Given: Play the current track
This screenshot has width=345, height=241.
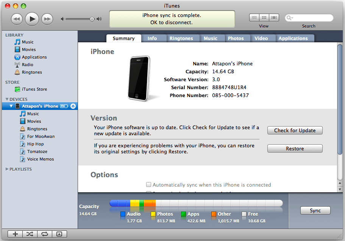Looking at the screenshot, I should click(x=32, y=19).
